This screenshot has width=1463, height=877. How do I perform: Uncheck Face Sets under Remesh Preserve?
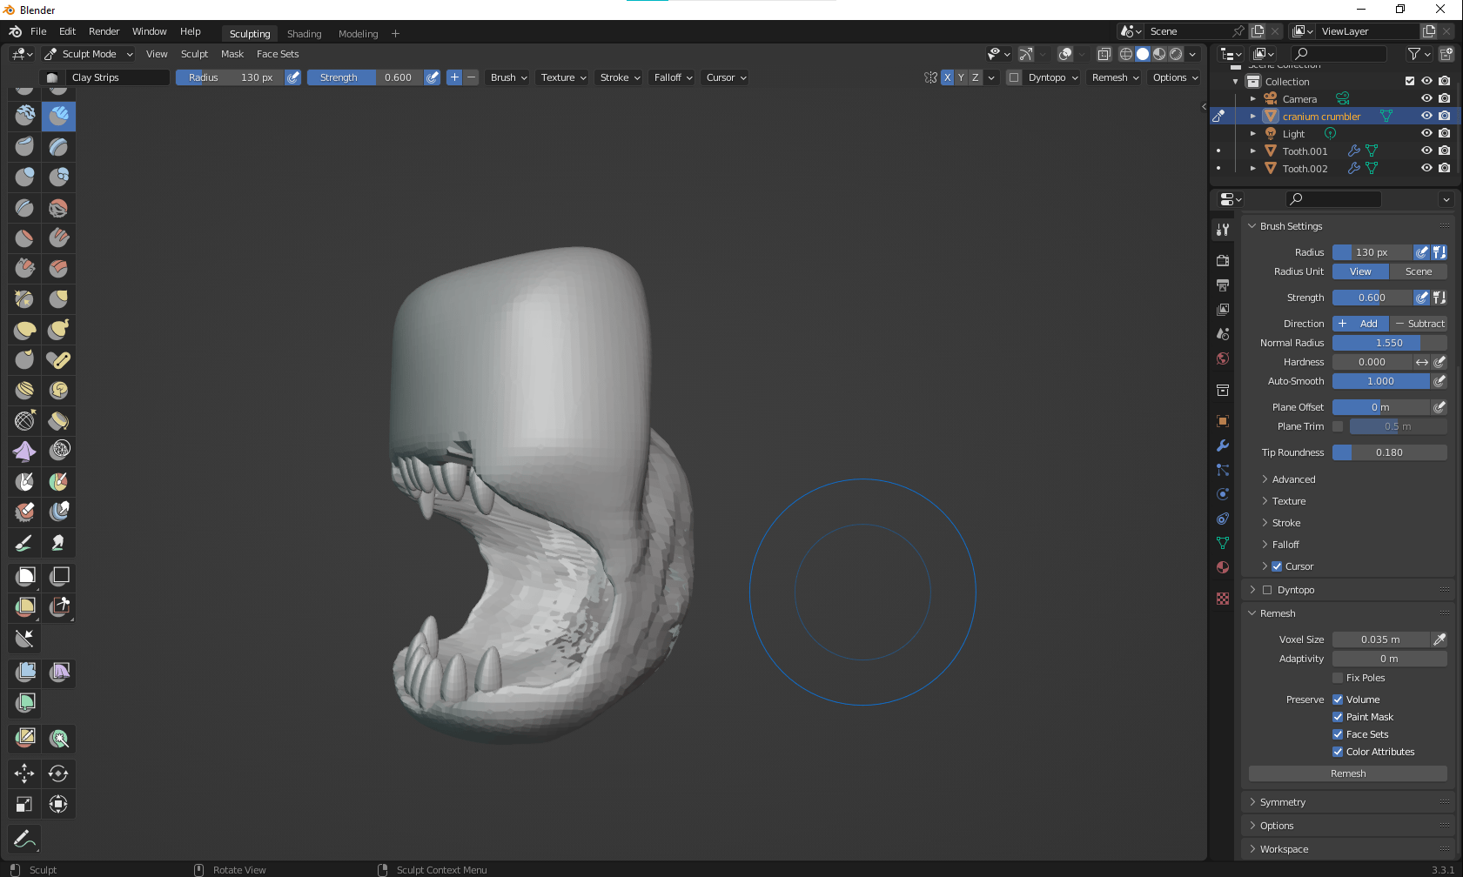pyautogui.click(x=1338, y=733)
